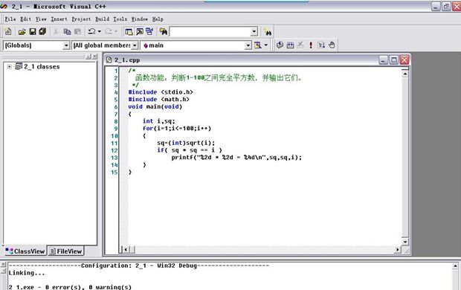Close the output pane with small X
Image resolution: width=461 pixels, height=290 pixels.
pos(3,265)
